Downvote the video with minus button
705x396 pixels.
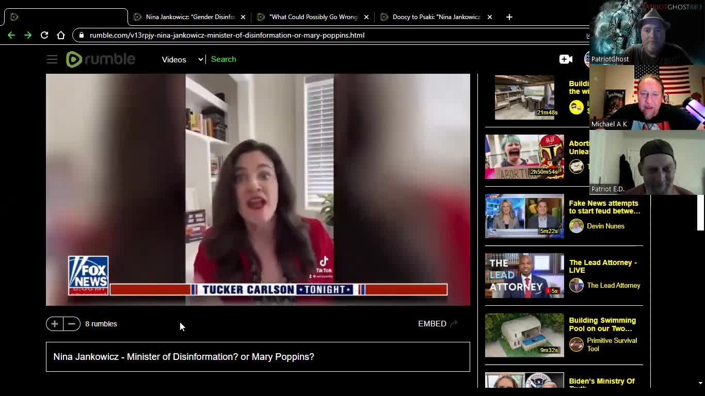coord(72,324)
